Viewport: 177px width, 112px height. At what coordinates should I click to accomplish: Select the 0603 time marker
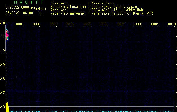(x=53, y=24)
